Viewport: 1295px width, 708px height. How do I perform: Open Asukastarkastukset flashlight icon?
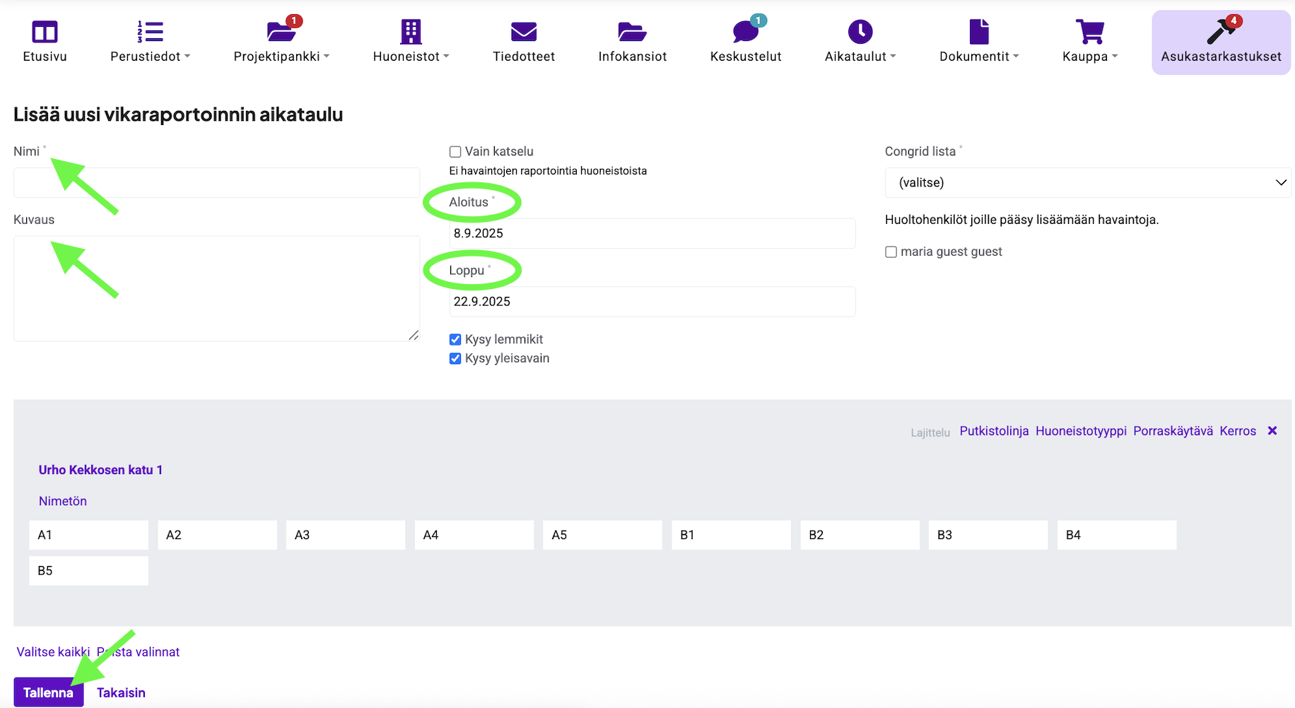[1220, 32]
